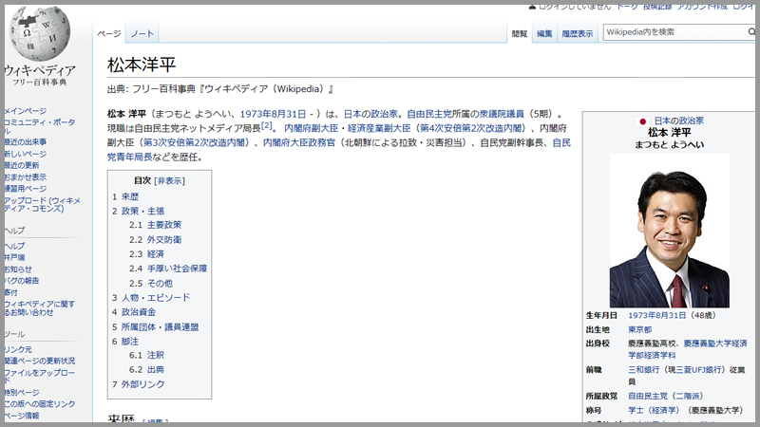Click the Wikipedia globe logo
This screenshot has width=760, height=427.
(x=40, y=33)
